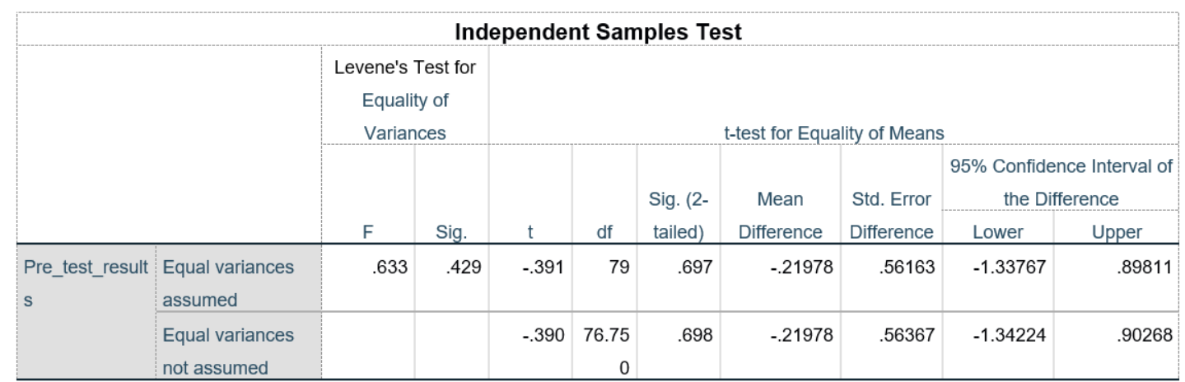Click the Independent Samples Test table title
Image resolution: width=1185 pixels, height=382 pixels.
pyautogui.click(x=600, y=32)
